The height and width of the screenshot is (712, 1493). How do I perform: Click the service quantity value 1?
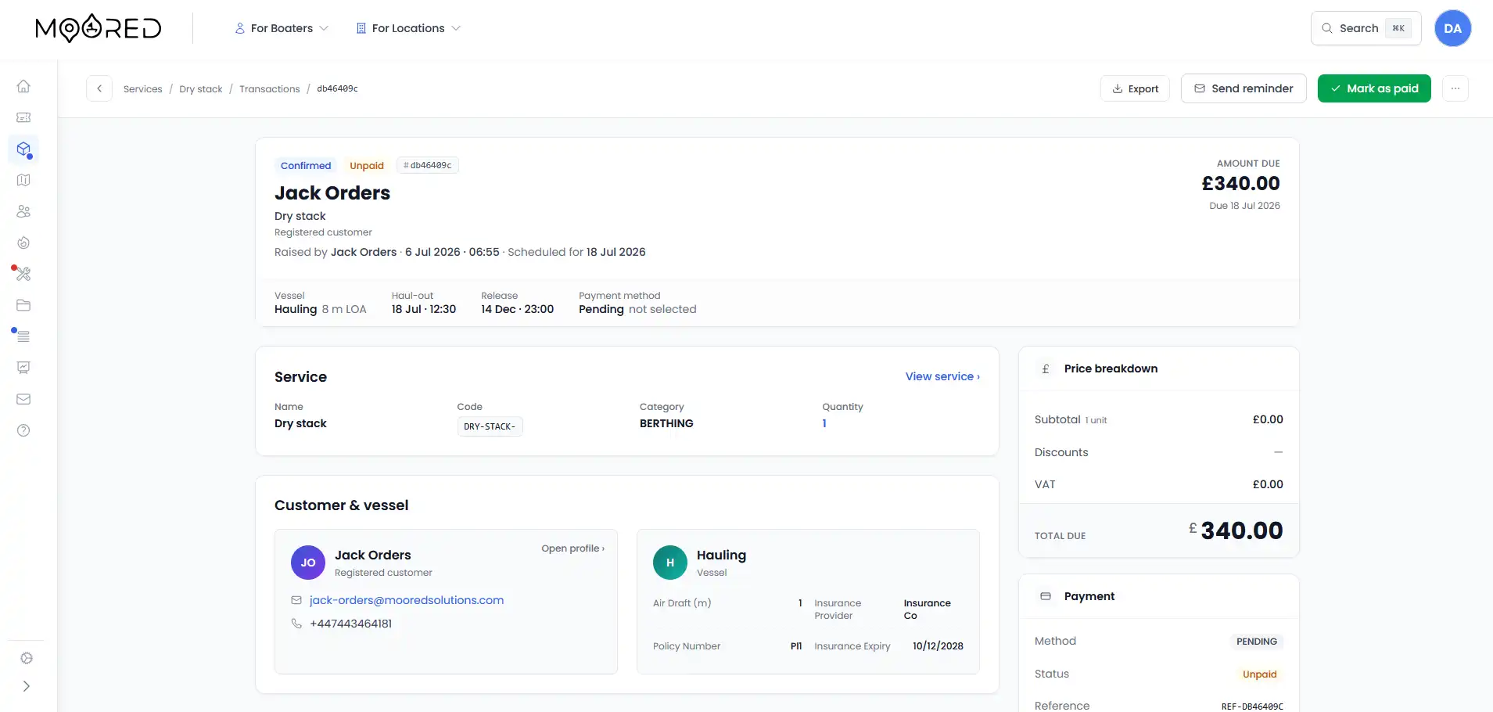pyautogui.click(x=824, y=423)
